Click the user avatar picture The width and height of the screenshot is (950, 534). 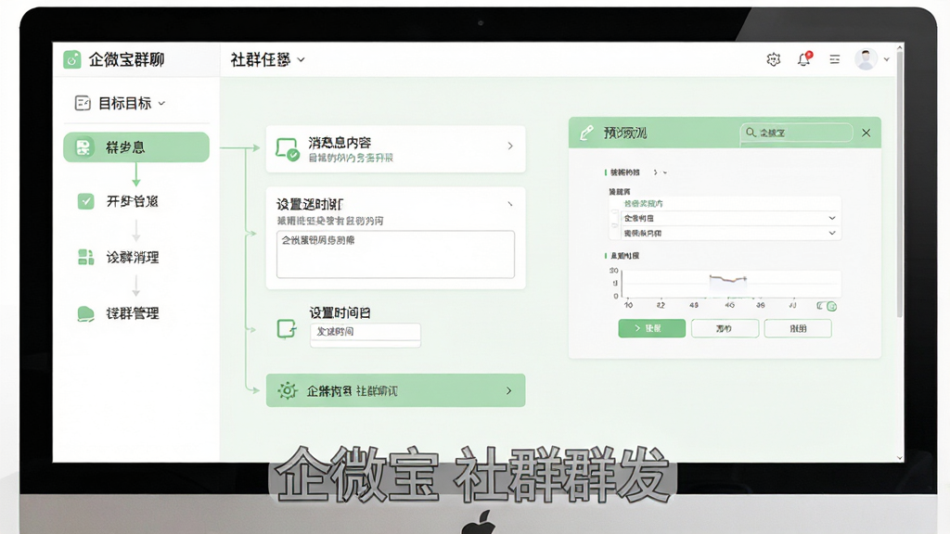point(866,59)
